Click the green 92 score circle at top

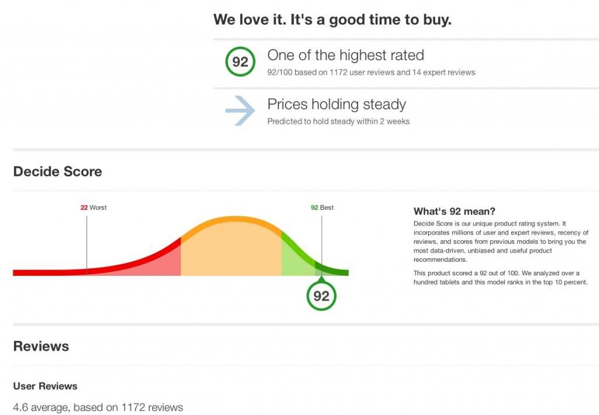point(240,61)
